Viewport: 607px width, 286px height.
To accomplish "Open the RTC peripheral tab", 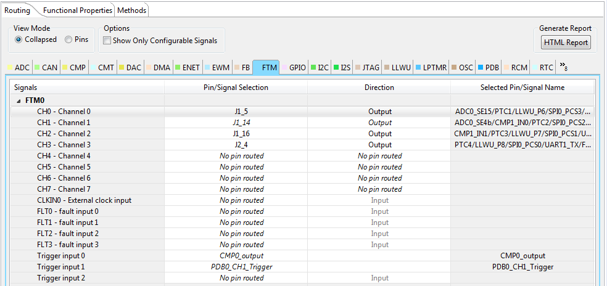I will point(542,67).
